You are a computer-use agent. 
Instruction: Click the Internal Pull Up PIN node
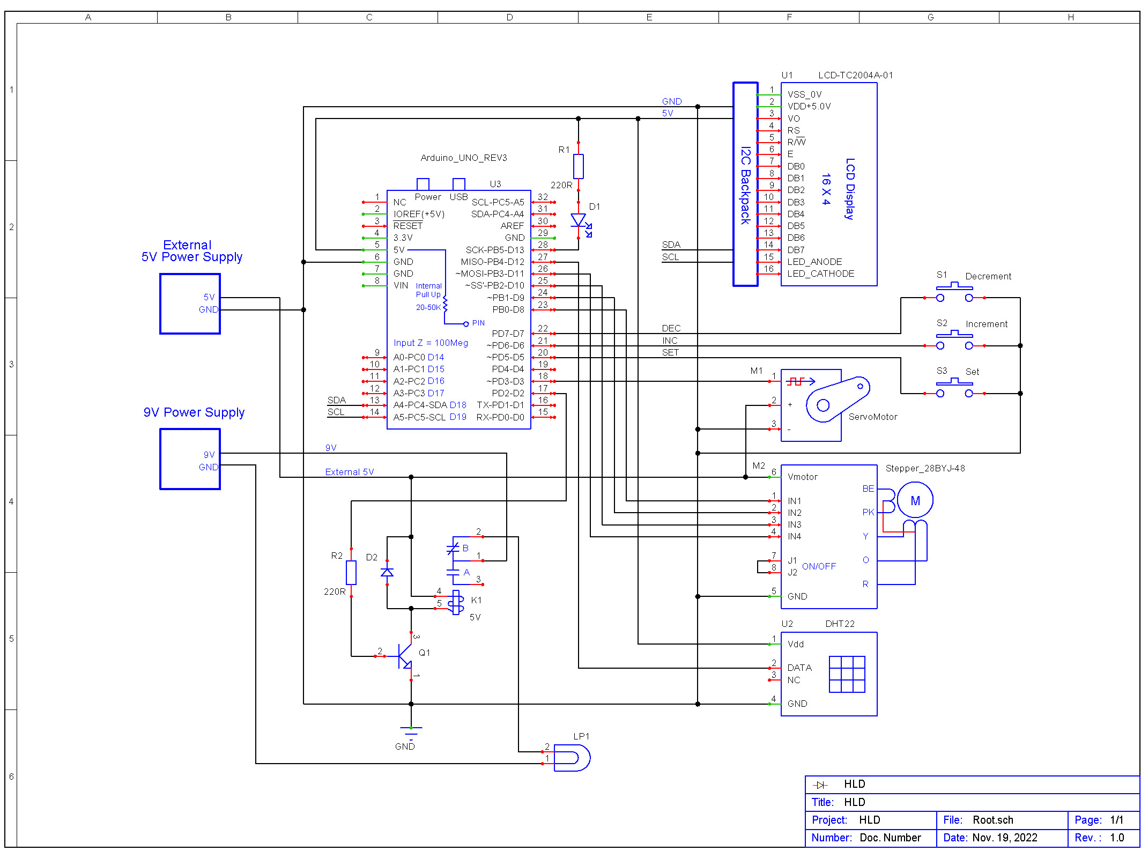point(466,323)
